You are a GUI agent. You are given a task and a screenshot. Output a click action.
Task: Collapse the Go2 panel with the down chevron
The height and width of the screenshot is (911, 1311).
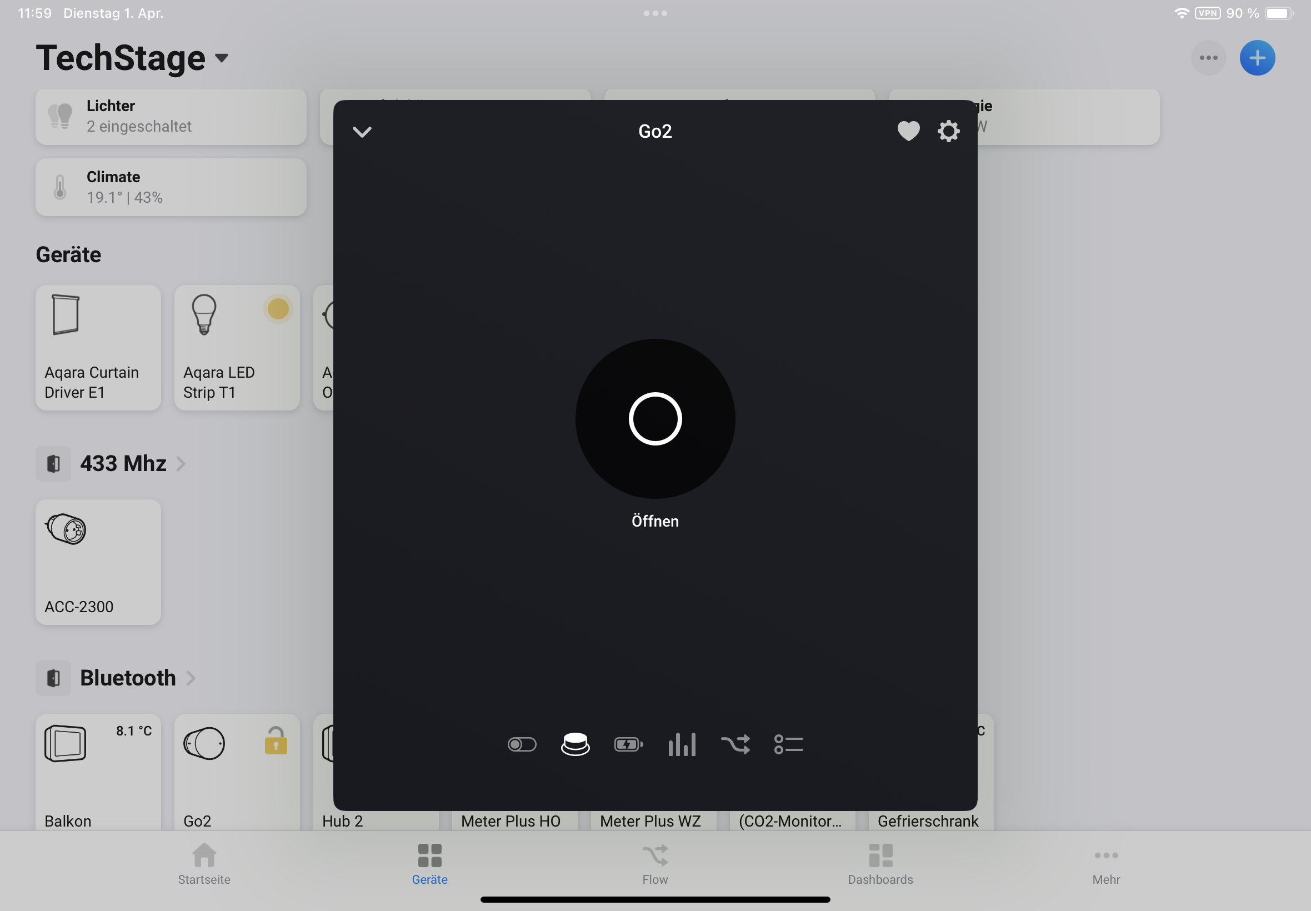(x=362, y=132)
